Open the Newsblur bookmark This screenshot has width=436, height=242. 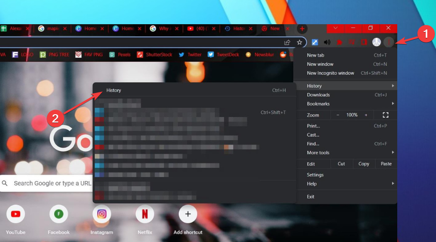(260, 55)
